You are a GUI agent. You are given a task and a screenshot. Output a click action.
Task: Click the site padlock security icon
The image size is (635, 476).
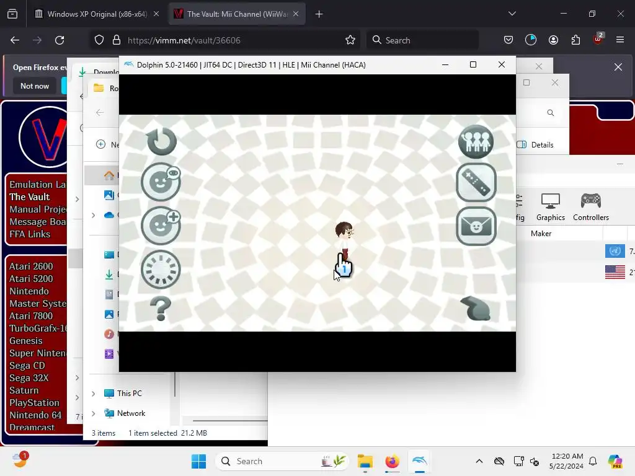(x=117, y=40)
